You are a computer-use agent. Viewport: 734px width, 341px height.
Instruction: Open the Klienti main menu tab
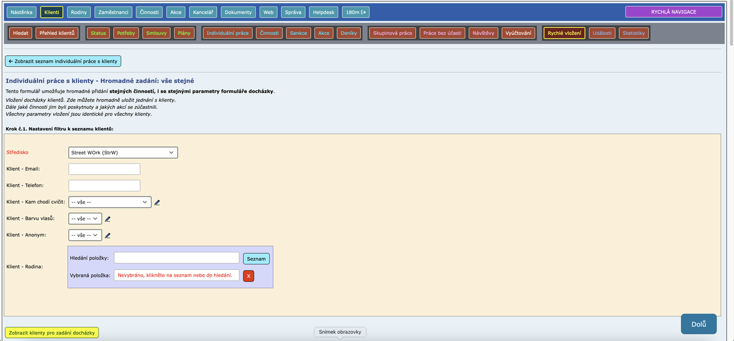[52, 12]
